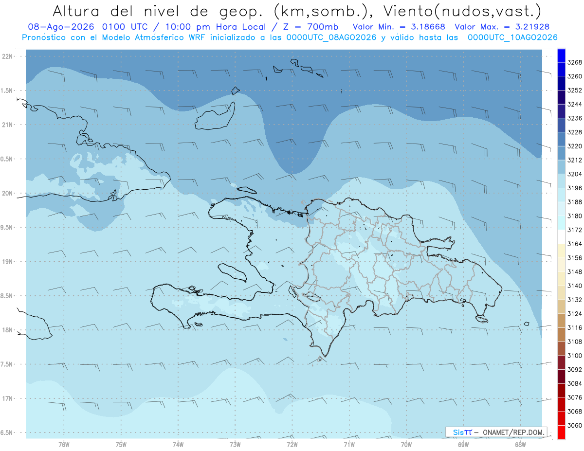Click the "22N" latitude label
This screenshot has width=584, height=451.
coord(7,56)
